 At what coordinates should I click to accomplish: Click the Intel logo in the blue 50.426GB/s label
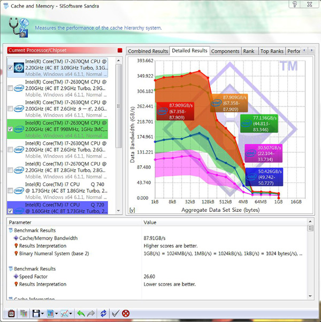tap(251, 177)
